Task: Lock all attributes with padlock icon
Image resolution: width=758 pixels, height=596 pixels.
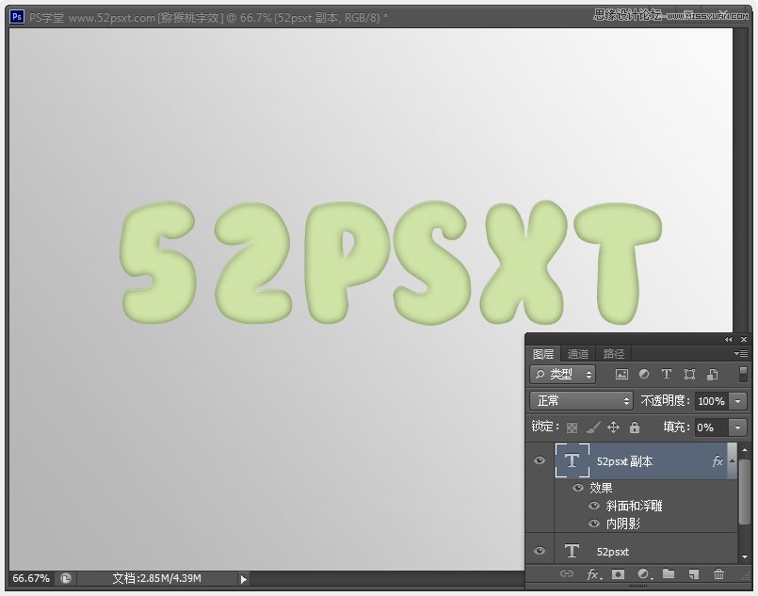Action: click(635, 427)
